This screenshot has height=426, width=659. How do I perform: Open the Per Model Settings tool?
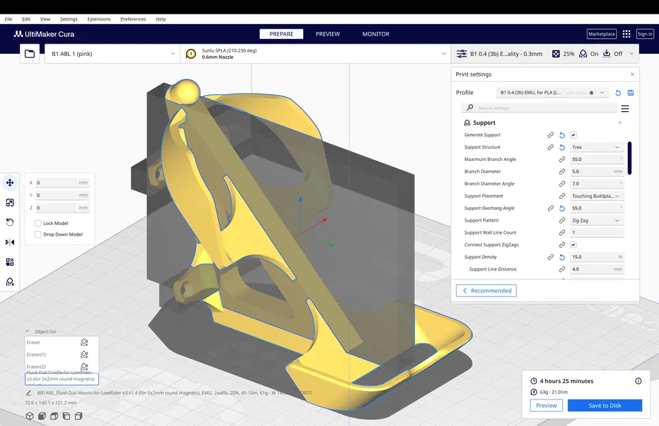pos(9,261)
